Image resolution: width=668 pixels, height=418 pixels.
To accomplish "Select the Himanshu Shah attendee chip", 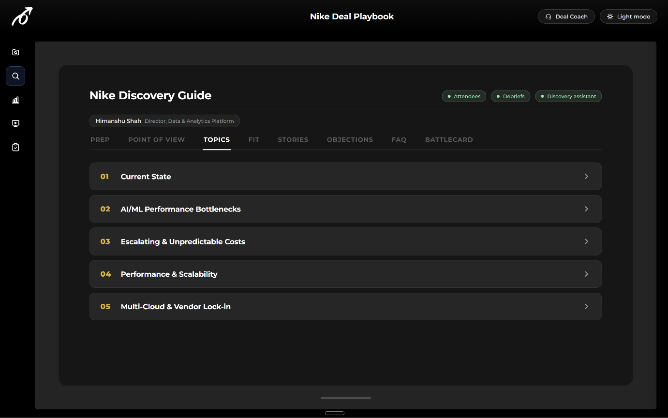I will [164, 121].
